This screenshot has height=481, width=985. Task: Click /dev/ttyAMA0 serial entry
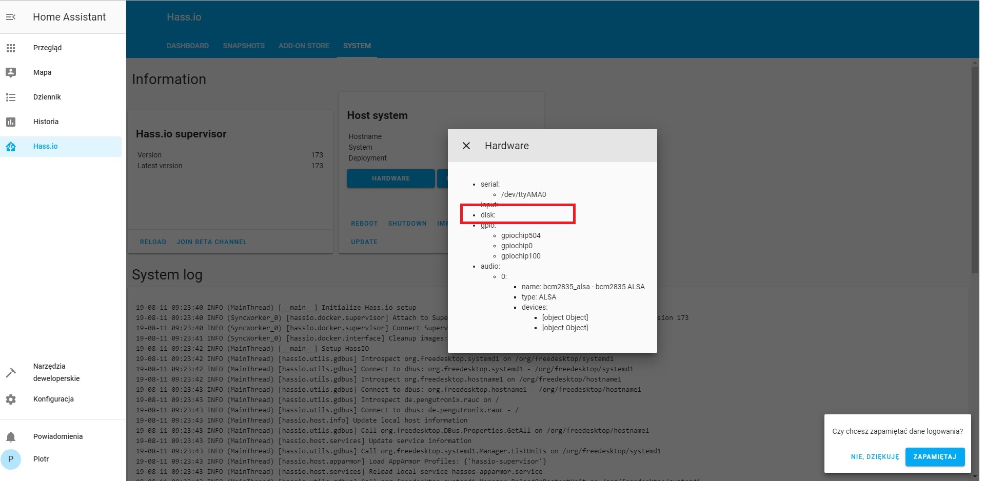[x=523, y=194]
